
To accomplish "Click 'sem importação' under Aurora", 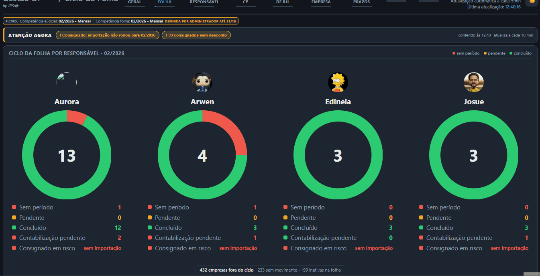I will coord(102,248).
